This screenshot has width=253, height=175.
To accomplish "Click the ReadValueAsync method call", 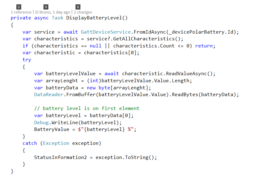I will coord(188,74).
